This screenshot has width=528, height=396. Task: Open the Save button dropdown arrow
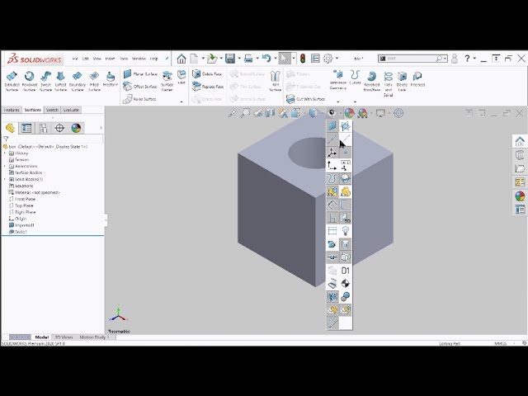coord(238,59)
